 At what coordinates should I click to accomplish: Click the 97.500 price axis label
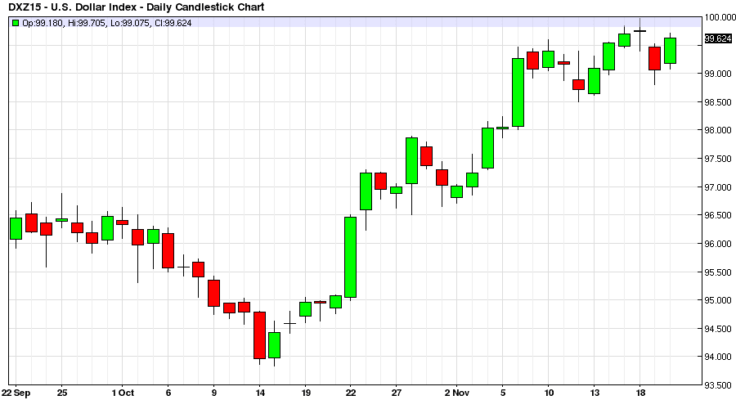pyautogui.click(x=718, y=159)
